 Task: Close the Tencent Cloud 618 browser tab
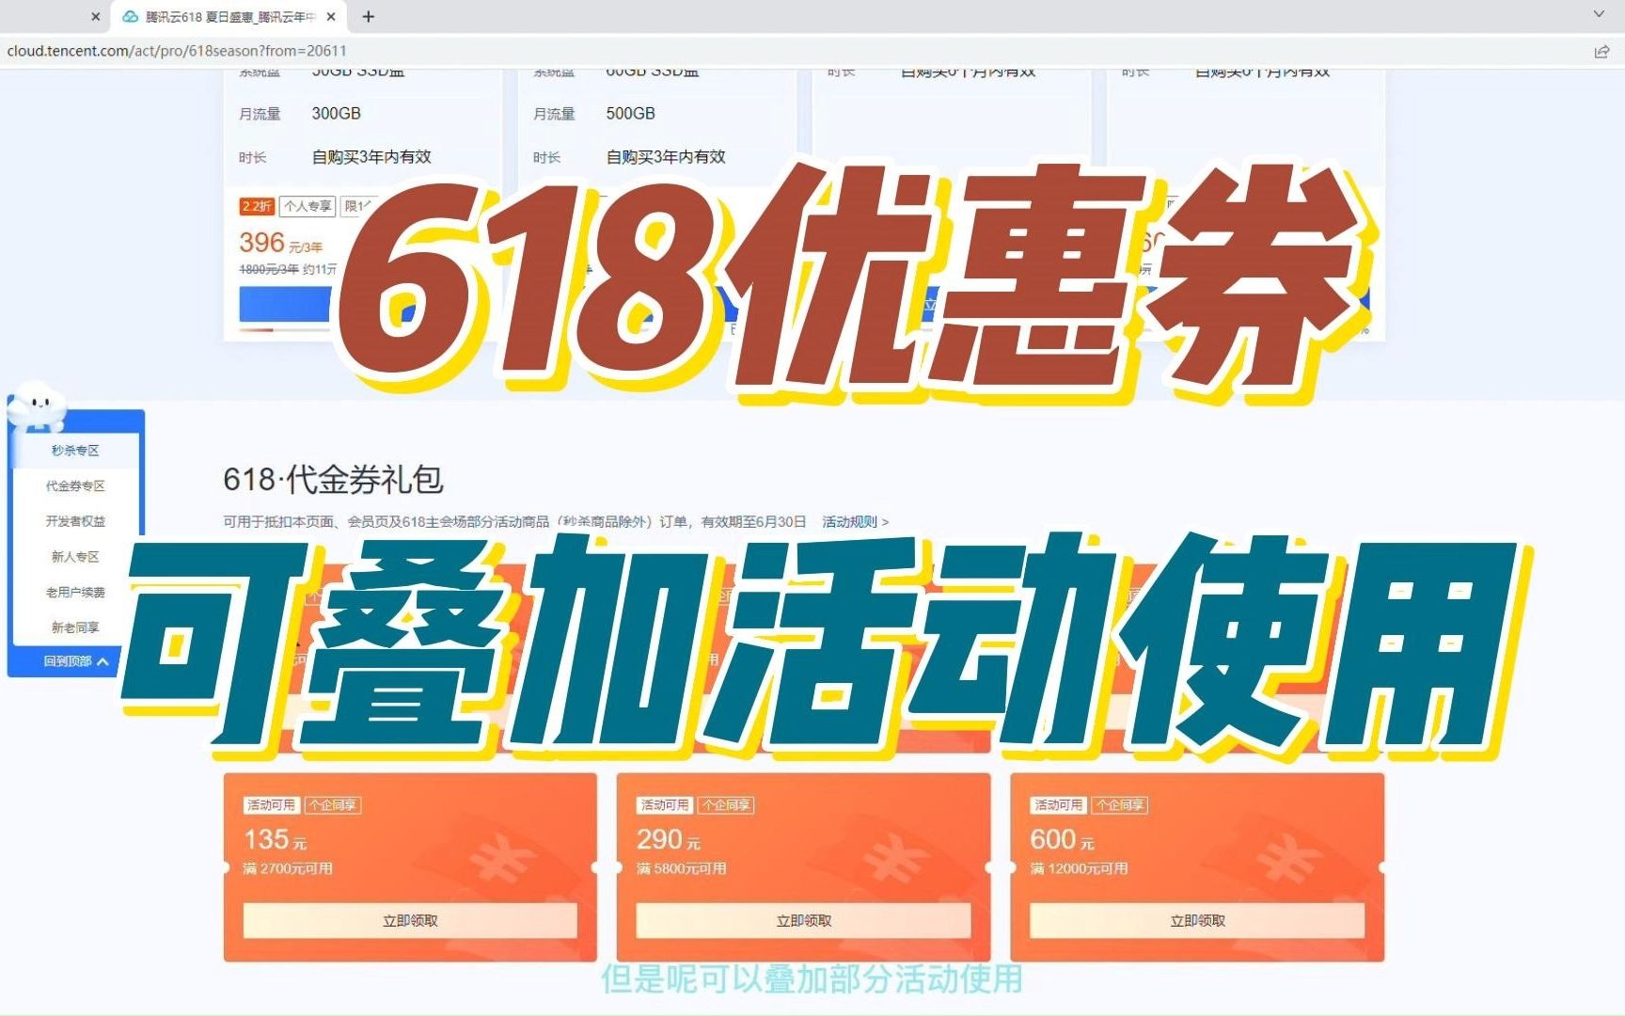331,17
